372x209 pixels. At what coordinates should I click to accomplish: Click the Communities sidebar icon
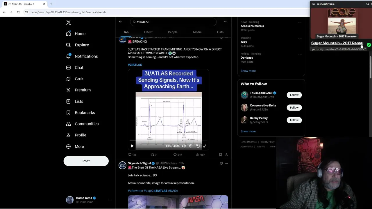(x=68, y=124)
